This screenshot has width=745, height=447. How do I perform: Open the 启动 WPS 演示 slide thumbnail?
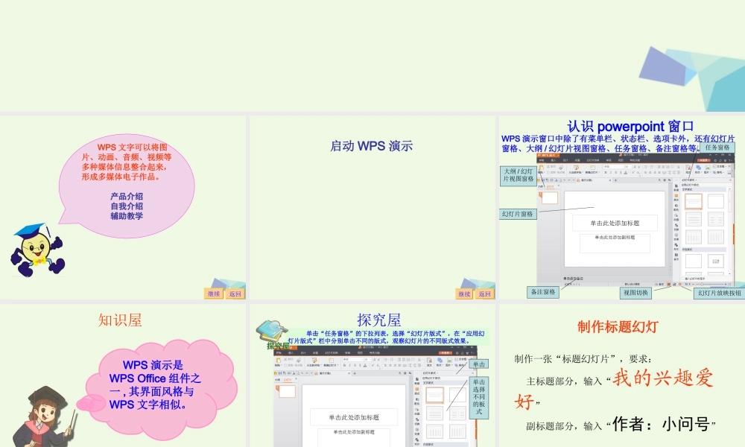pos(372,208)
